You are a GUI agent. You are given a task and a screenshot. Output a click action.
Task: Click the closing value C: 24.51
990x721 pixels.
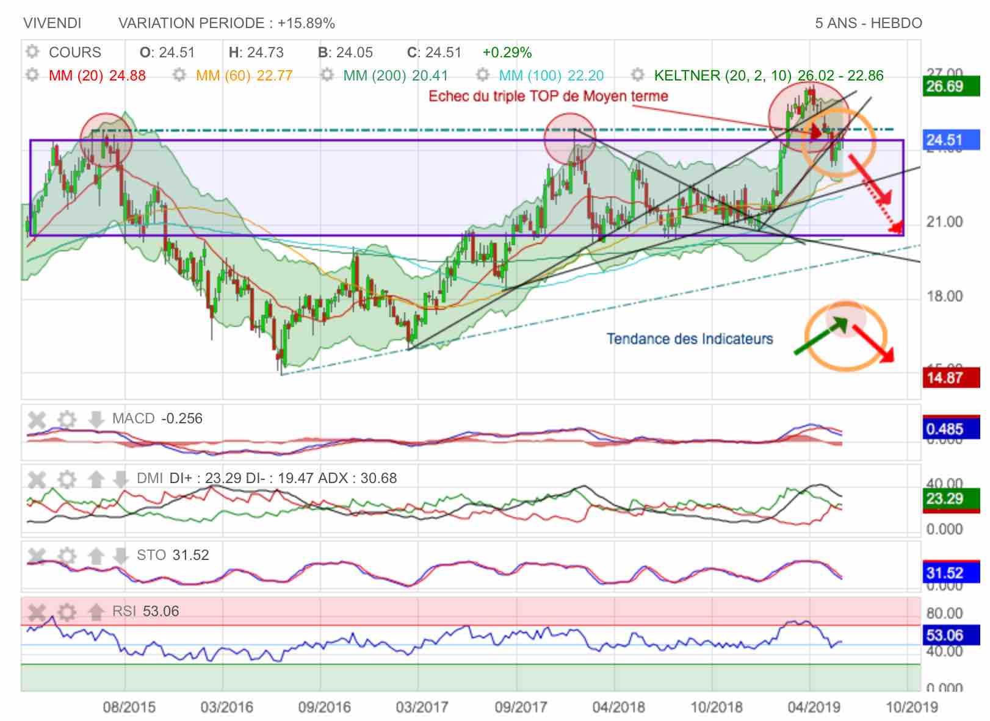click(x=434, y=52)
